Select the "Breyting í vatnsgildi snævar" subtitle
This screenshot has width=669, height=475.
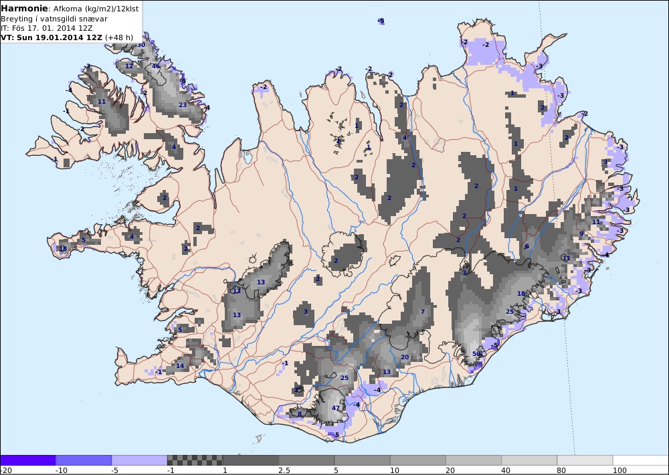54,19
